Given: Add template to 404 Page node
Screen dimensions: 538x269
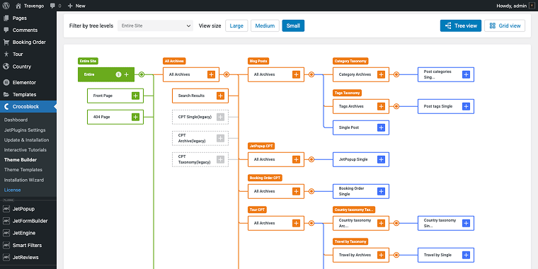Looking at the screenshot, I should [x=135, y=117].
